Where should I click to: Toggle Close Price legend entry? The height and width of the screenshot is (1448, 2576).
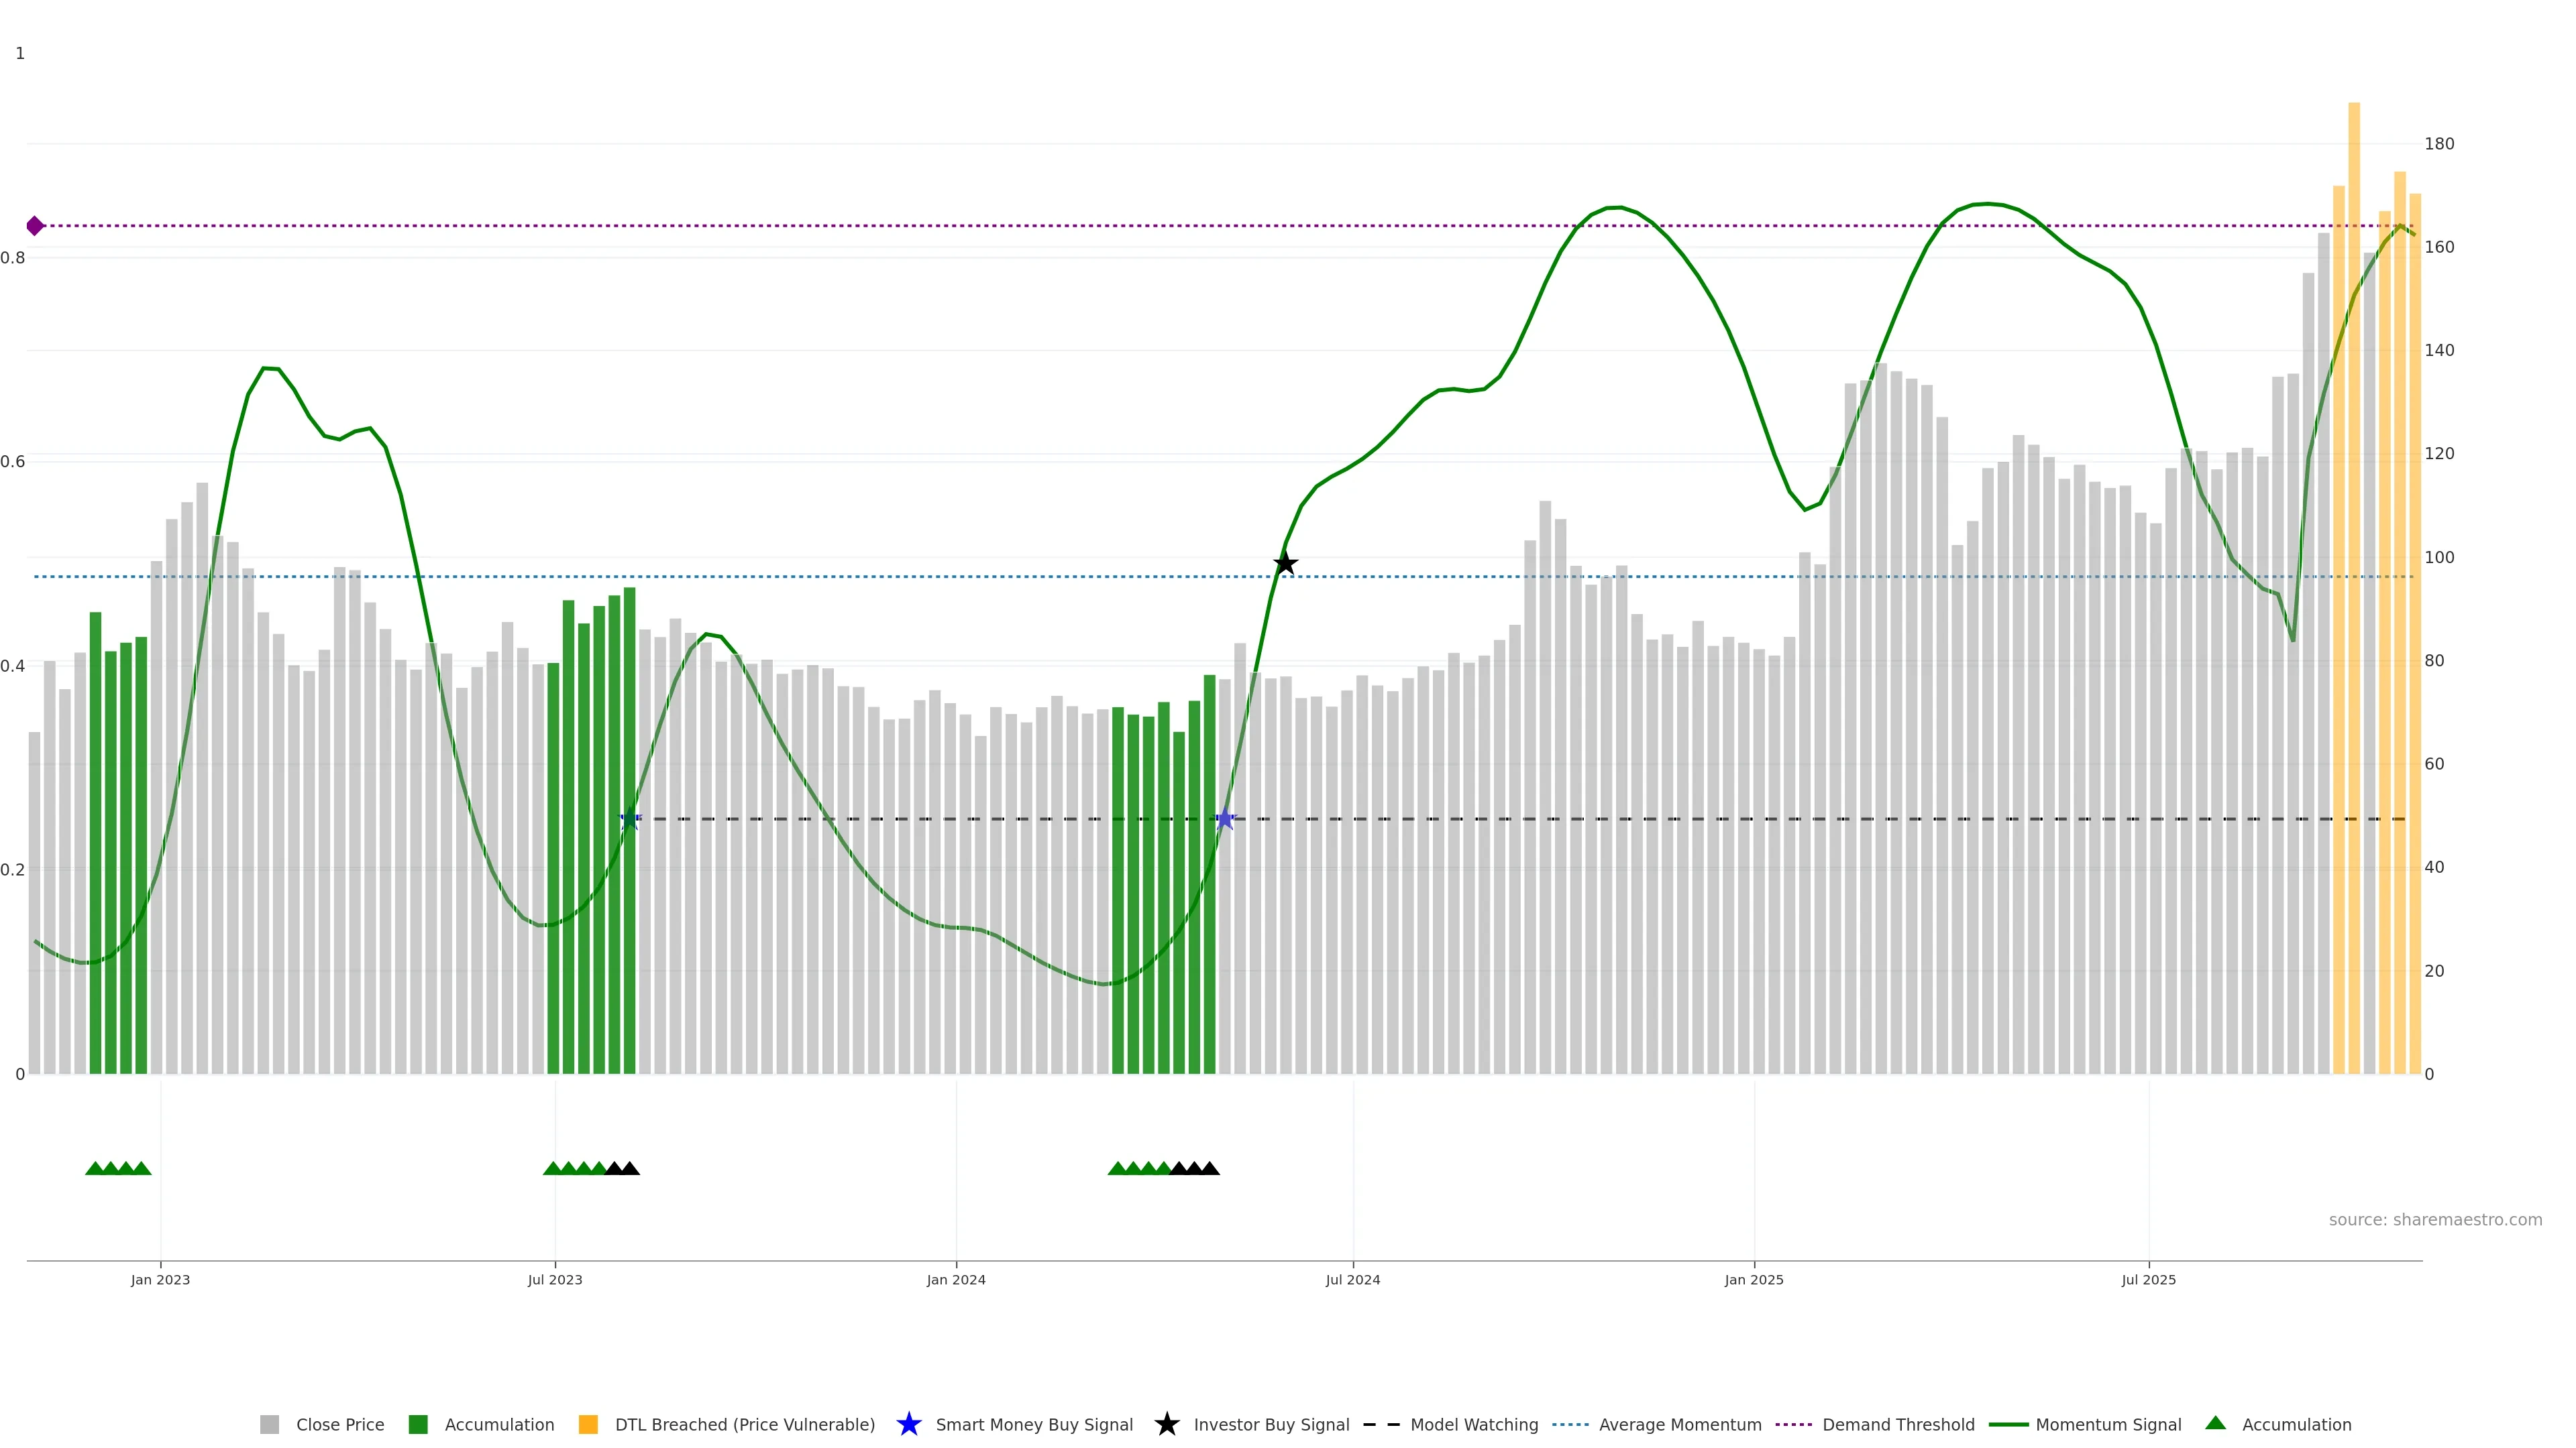click(339, 1424)
